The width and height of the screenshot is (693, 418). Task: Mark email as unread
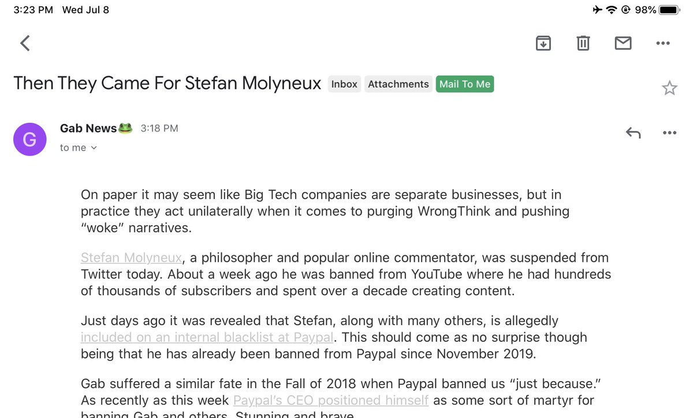coord(623,43)
